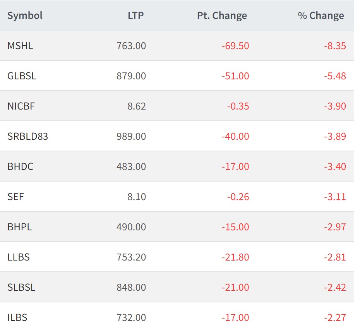This screenshot has height=331, width=355.
Task: Sort by % Change column header
Action: coord(321,16)
